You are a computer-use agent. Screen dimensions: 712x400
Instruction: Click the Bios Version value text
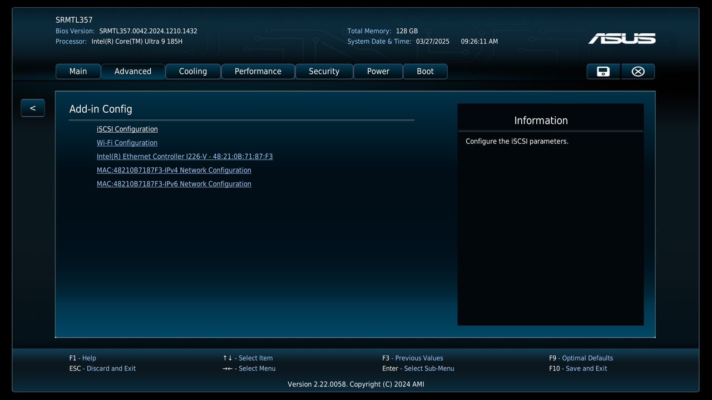[x=149, y=31]
